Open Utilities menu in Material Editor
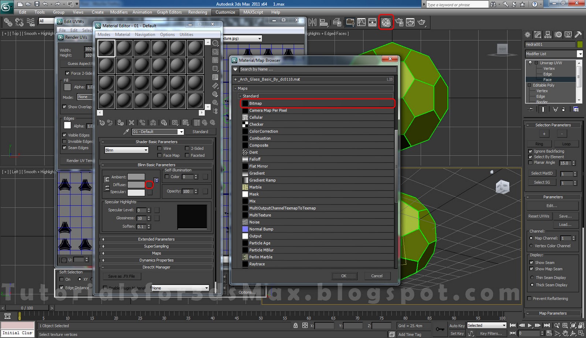 186,34
